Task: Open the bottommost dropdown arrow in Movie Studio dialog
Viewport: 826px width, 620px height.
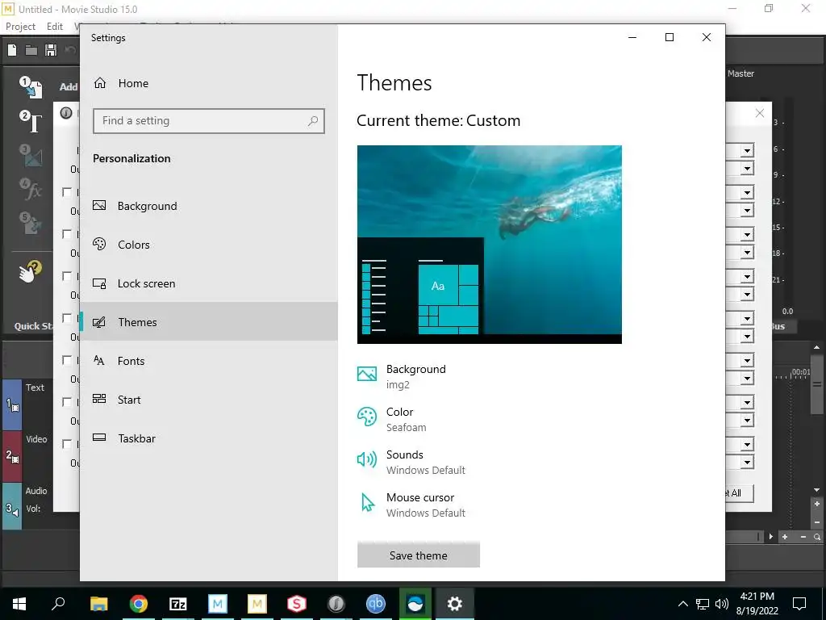Action: point(747,463)
